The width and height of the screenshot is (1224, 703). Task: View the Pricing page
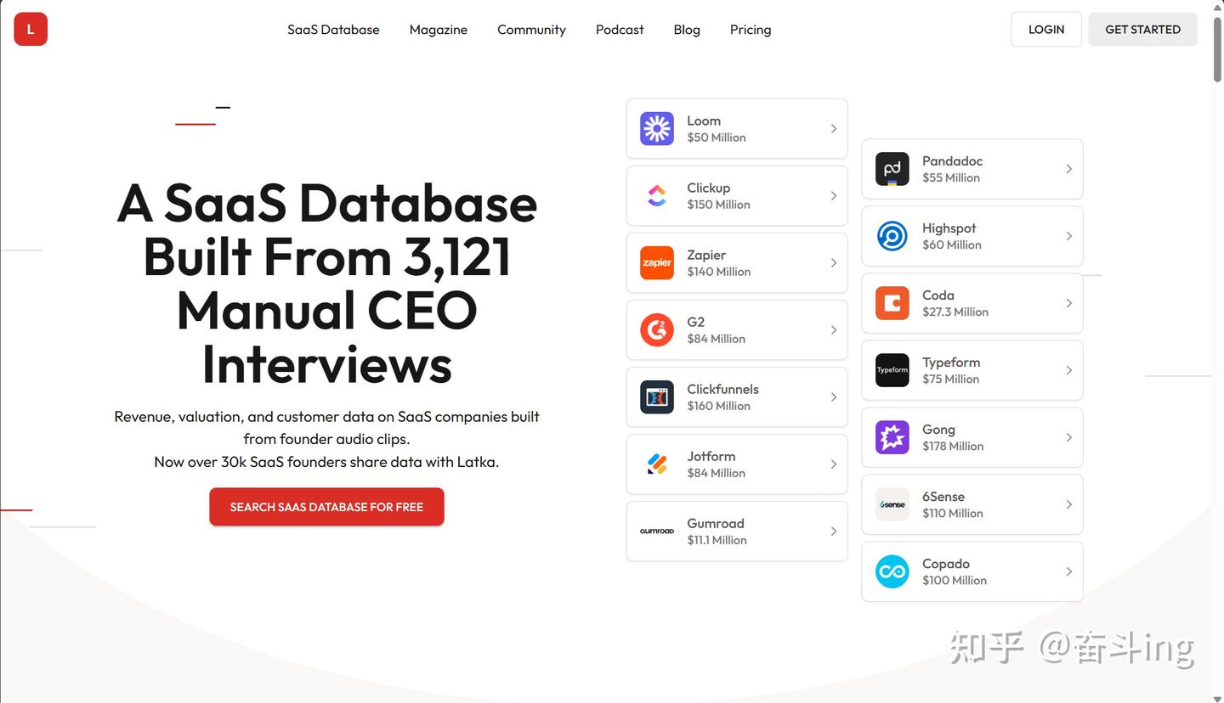751,30
